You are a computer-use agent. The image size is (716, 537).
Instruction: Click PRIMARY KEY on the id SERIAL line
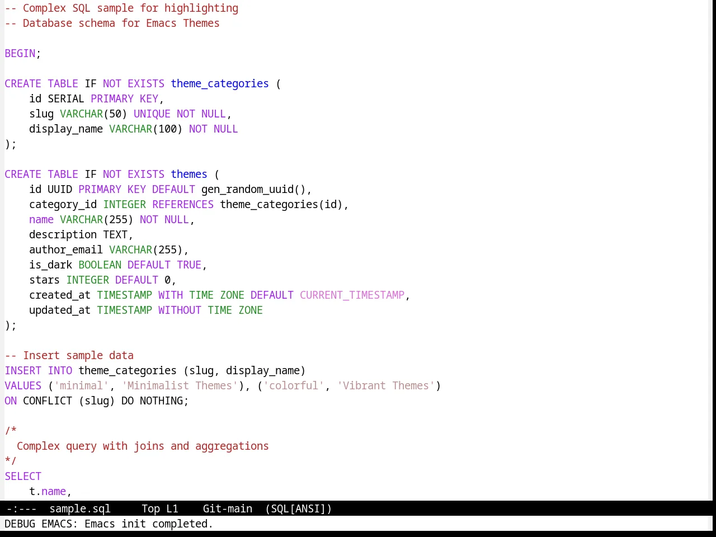point(124,98)
